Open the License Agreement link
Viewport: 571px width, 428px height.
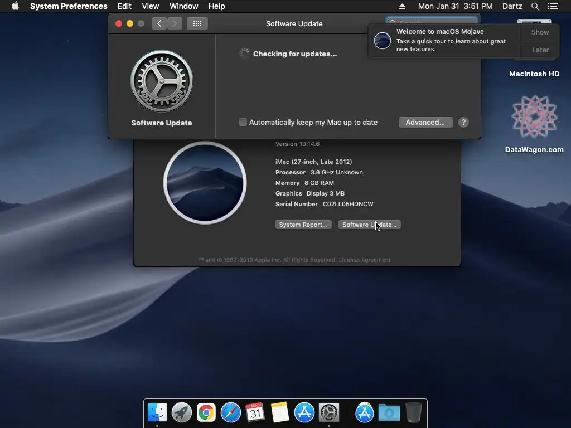[365, 260]
